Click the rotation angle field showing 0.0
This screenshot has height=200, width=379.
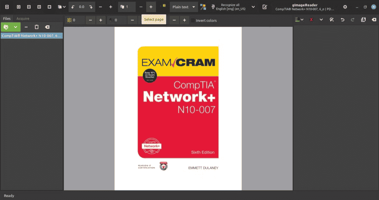click(x=82, y=7)
